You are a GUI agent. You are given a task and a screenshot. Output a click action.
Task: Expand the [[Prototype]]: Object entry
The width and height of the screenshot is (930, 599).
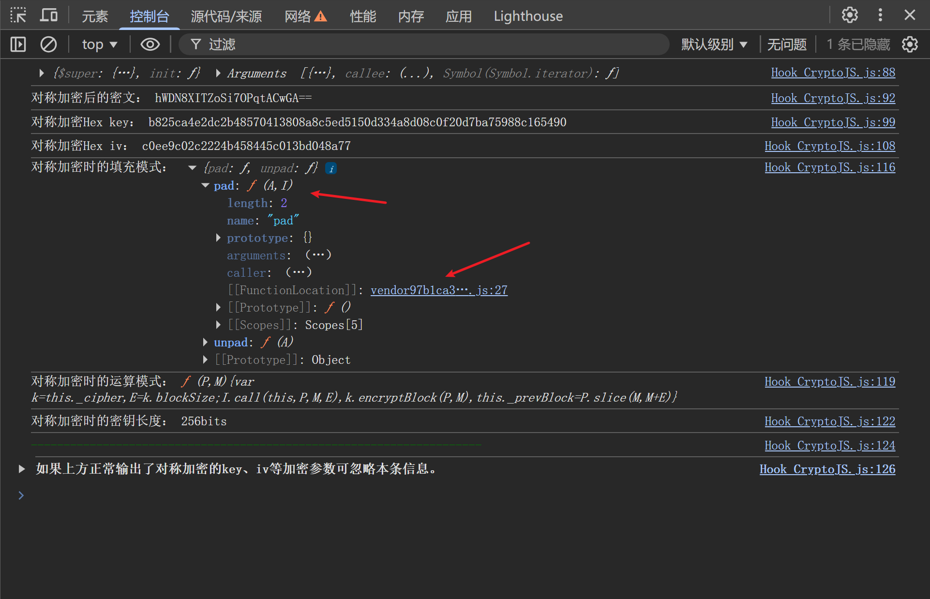click(205, 359)
